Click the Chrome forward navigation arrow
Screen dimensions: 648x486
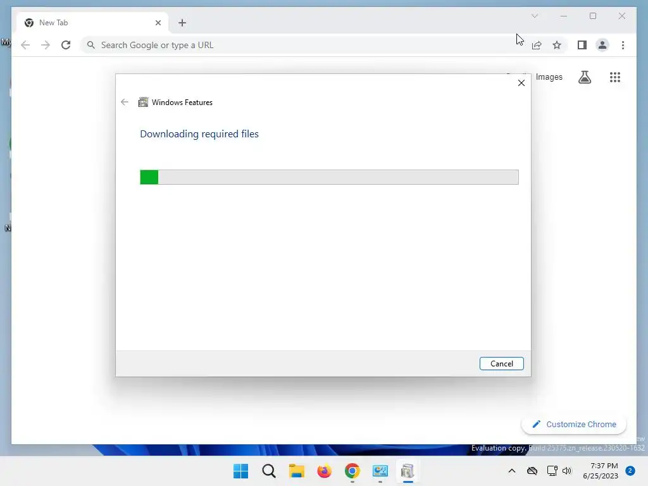point(46,45)
